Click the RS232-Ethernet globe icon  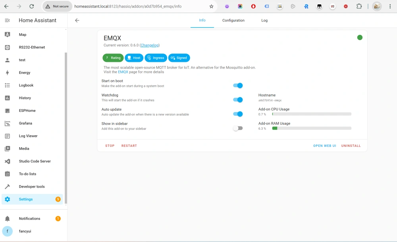7,47
